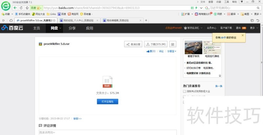Screen dimensions: 263x135
Task: Select the 应用 nav item
Action: pos(89,28)
